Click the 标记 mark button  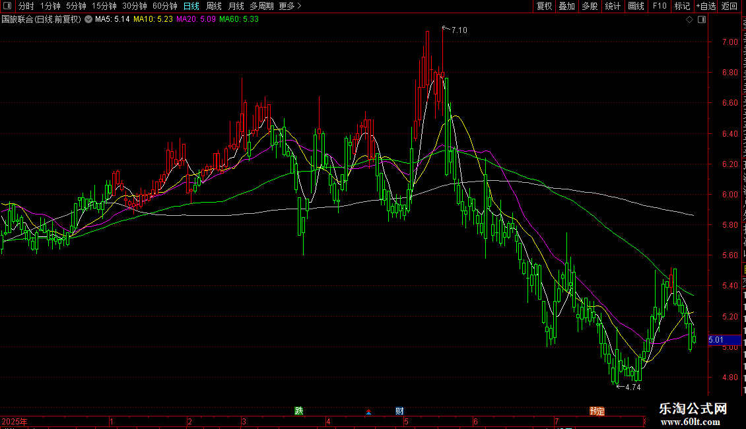tap(682, 6)
